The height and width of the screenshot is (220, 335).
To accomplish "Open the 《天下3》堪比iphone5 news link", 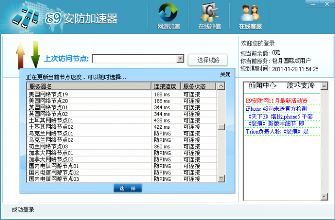I will click(280, 117).
